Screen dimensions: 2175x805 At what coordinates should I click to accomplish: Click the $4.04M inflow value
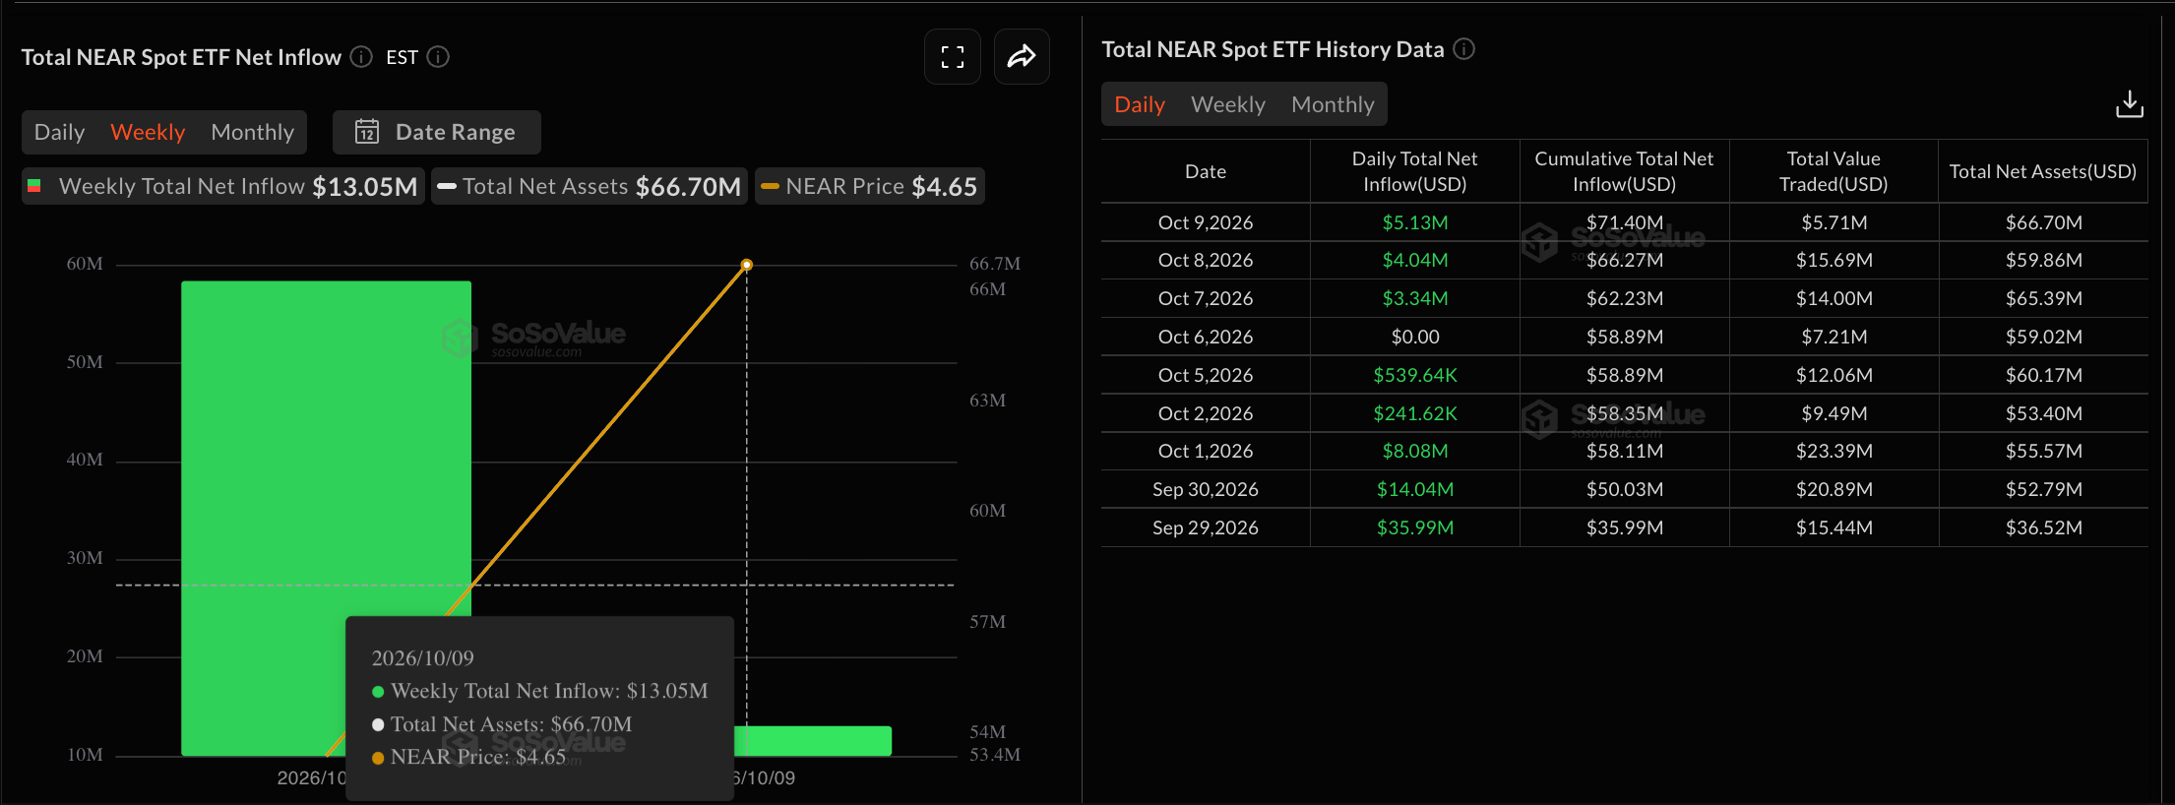pyautogui.click(x=1415, y=260)
